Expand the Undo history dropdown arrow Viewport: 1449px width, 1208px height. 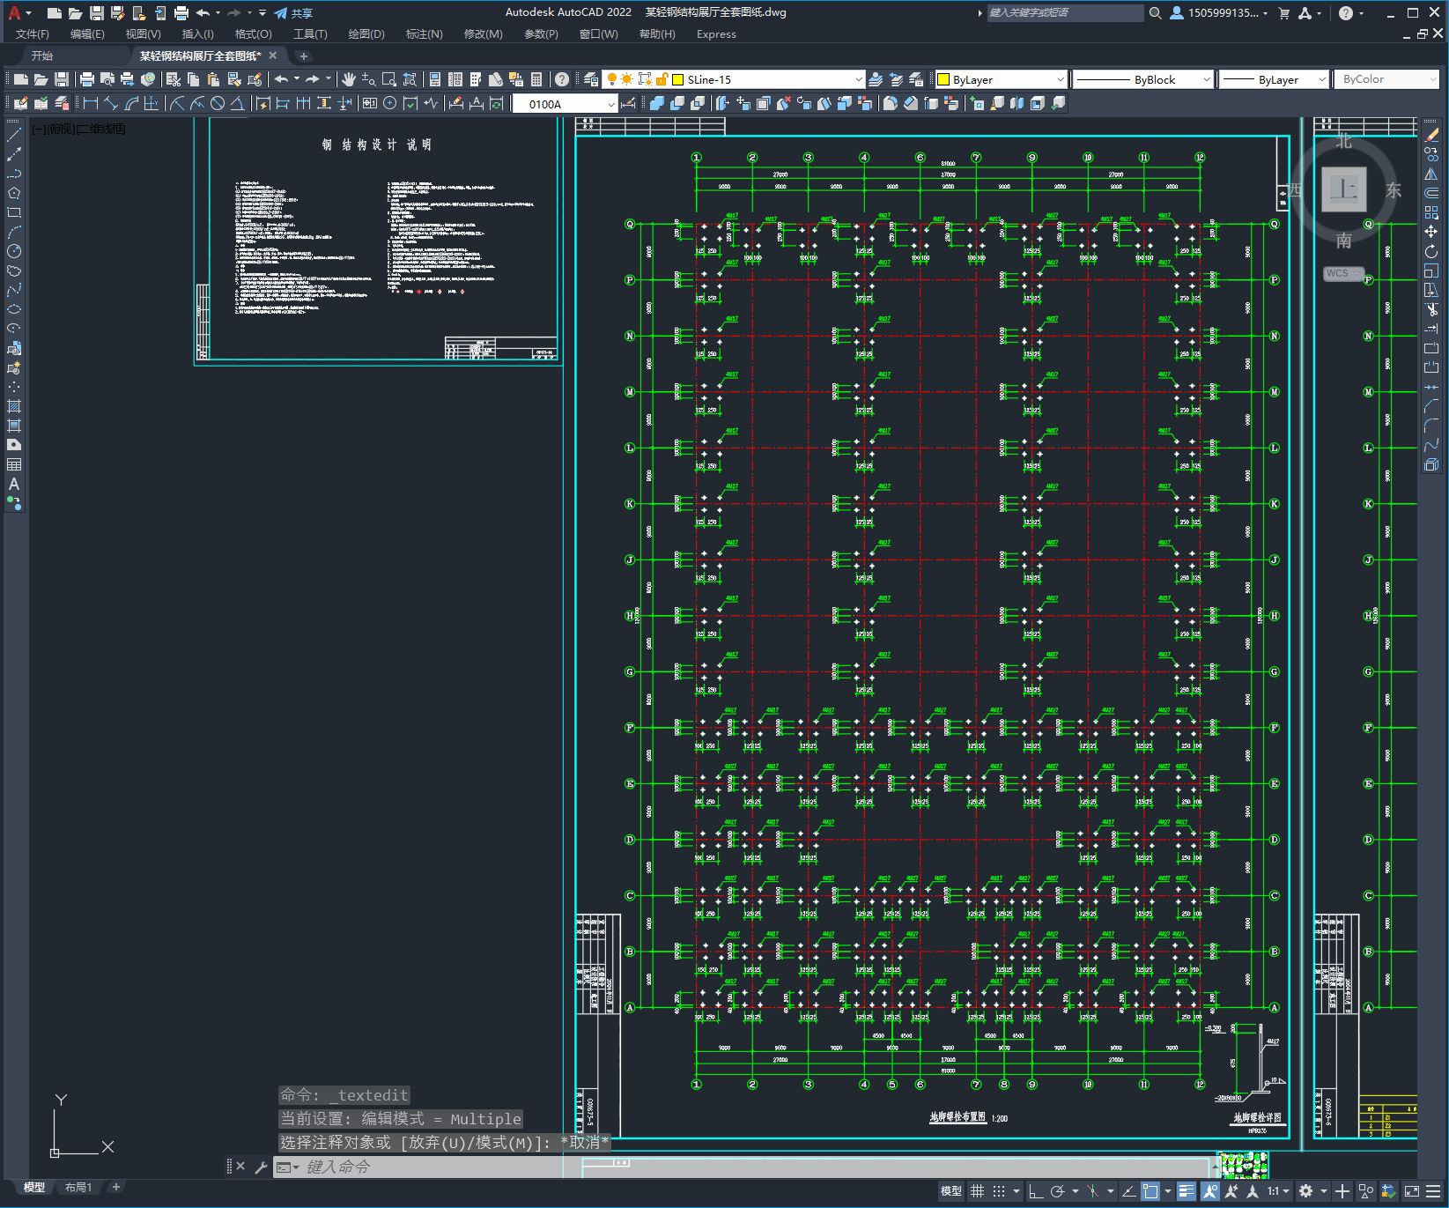pyautogui.click(x=297, y=79)
